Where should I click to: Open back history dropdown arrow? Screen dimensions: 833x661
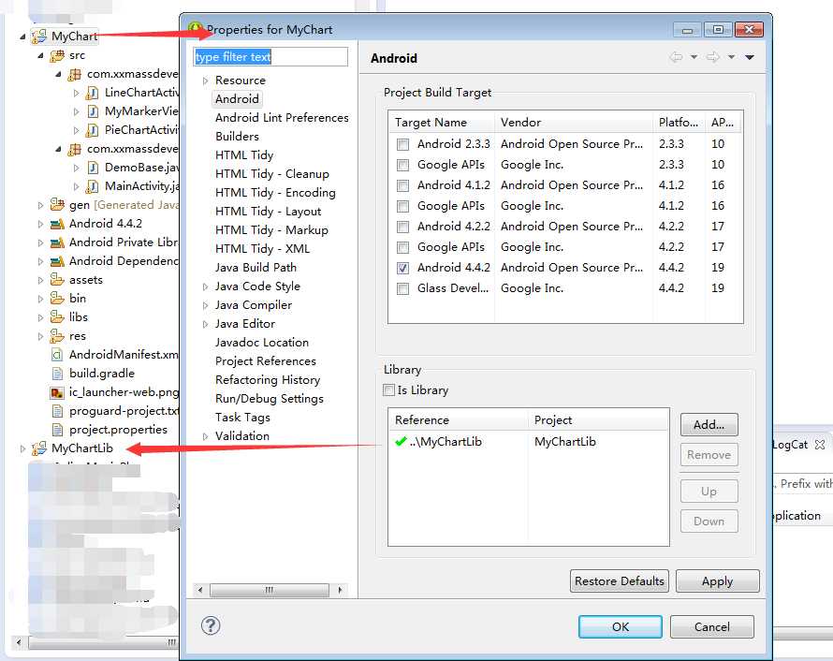click(x=694, y=57)
